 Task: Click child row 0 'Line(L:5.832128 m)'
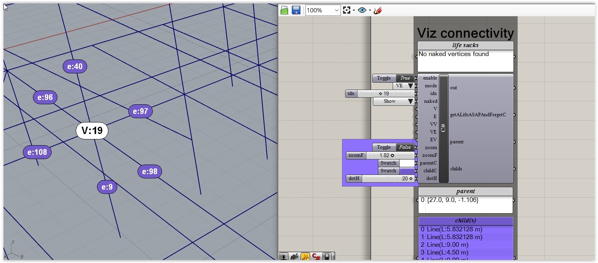(x=466, y=229)
